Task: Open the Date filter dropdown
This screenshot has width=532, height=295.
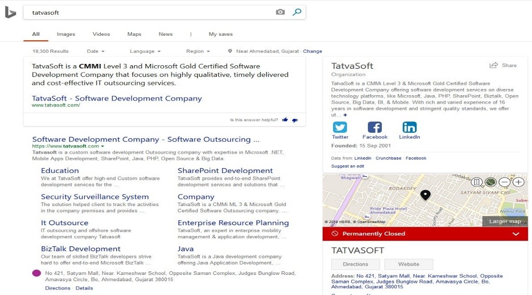Action: [x=96, y=51]
